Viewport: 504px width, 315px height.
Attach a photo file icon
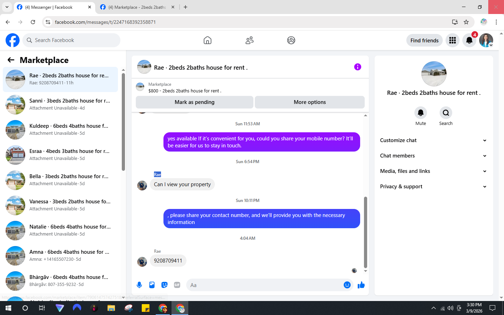click(x=152, y=285)
